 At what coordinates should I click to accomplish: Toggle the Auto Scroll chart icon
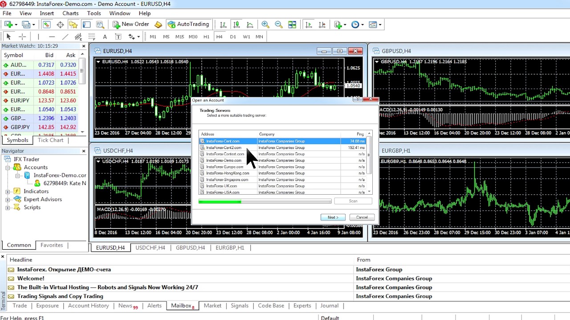tap(309, 24)
